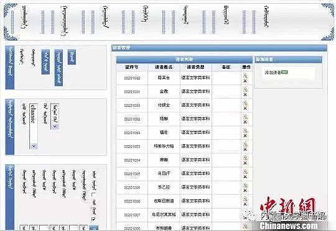Screen dimensions: 336x231
Task: Click the 读者姓名 column header
Action: (x=164, y=67)
